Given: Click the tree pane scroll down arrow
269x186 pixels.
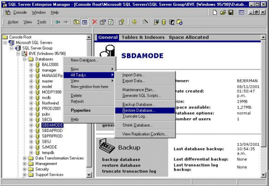Looking at the screenshot, I should (89, 175).
